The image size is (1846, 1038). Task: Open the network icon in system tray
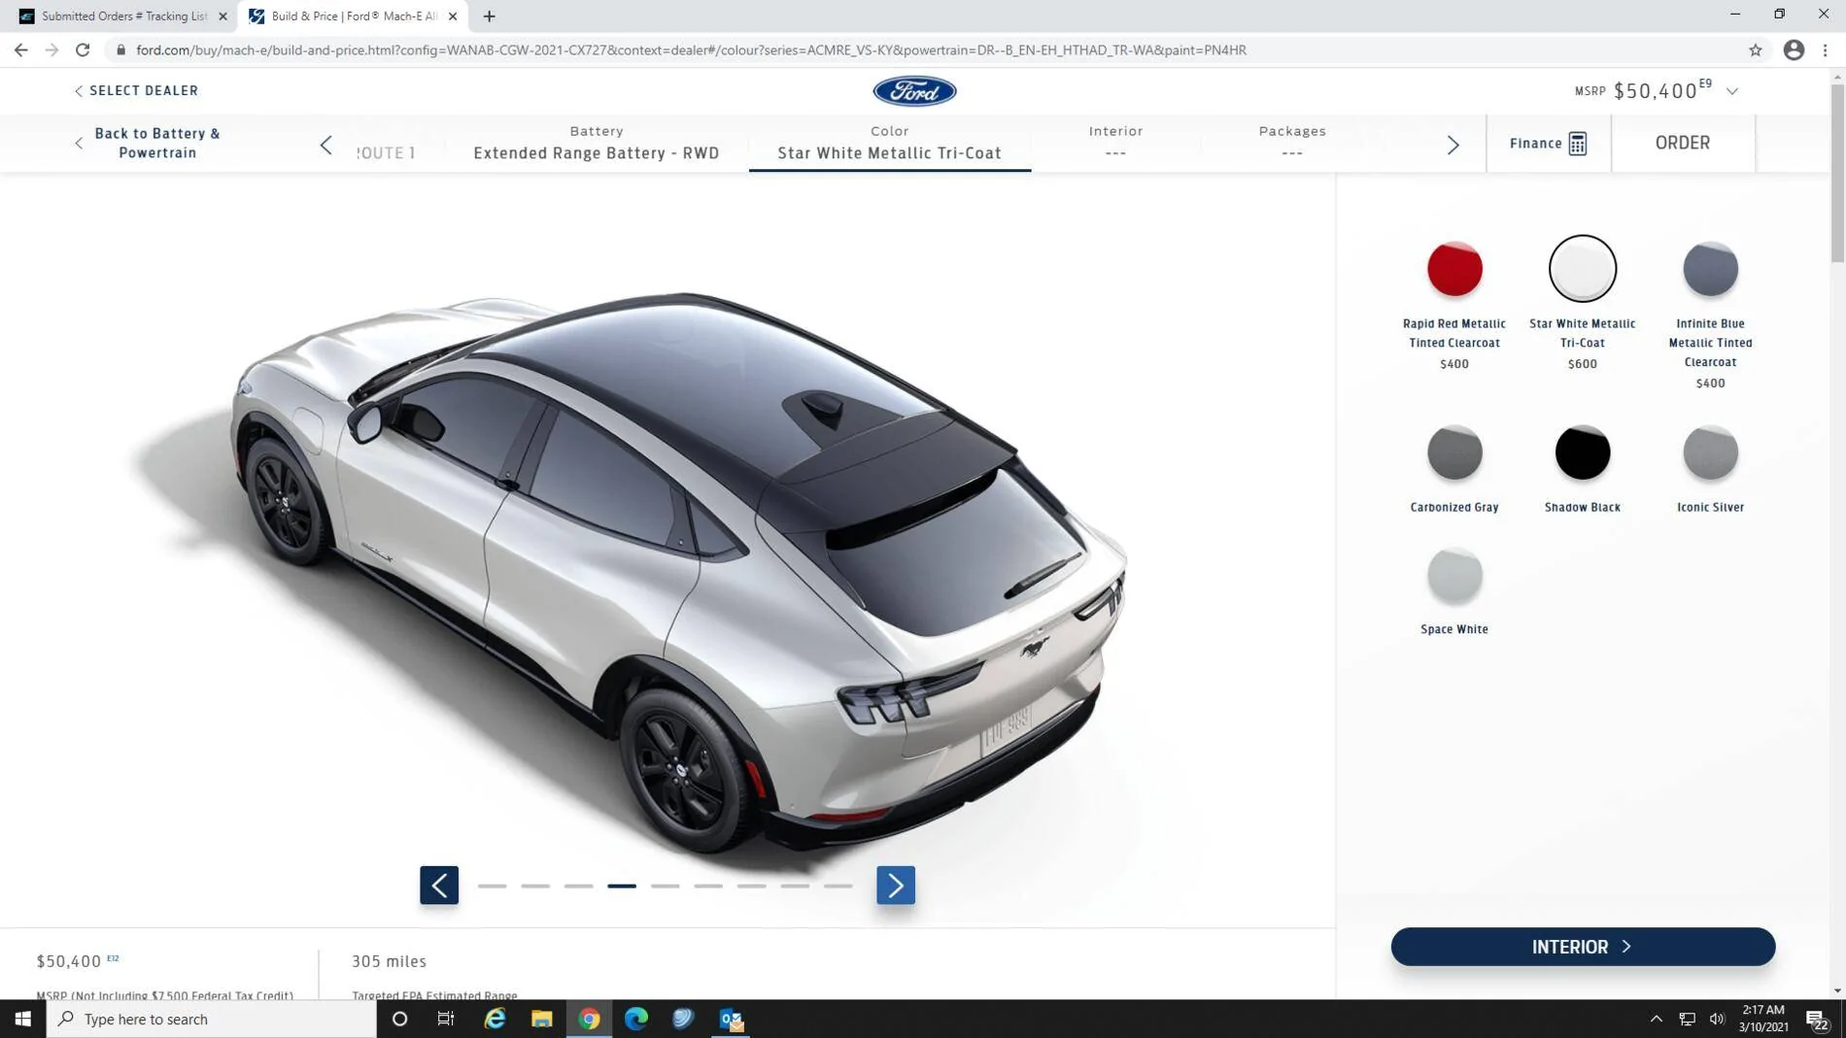pyautogui.click(x=1687, y=1019)
